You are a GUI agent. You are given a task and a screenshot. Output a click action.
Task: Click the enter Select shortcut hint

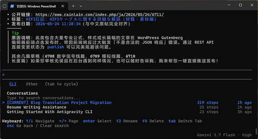97,121
